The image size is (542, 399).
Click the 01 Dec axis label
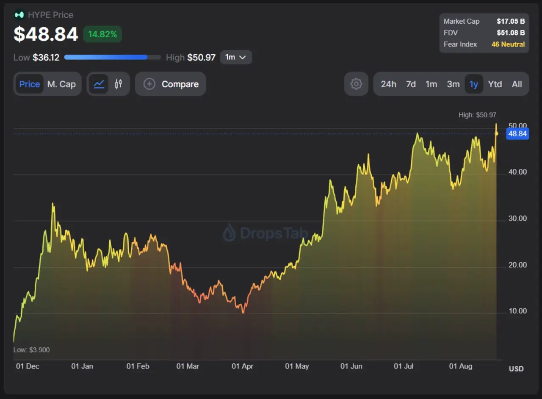(x=28, y=366)
